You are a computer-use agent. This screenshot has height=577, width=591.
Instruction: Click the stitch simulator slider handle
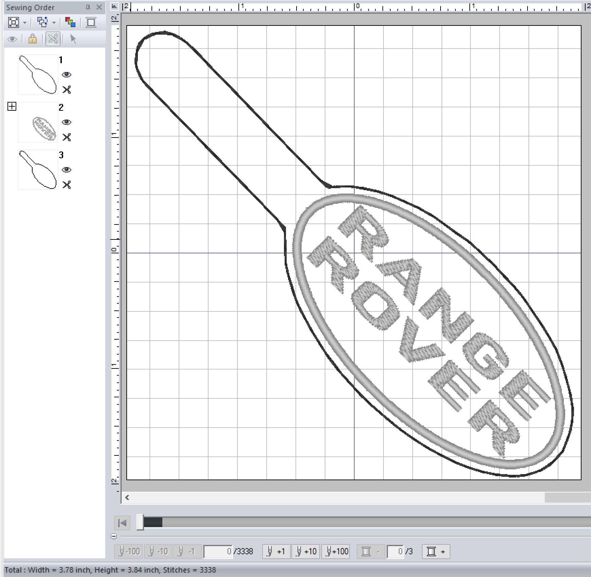[x=140, y=522]
